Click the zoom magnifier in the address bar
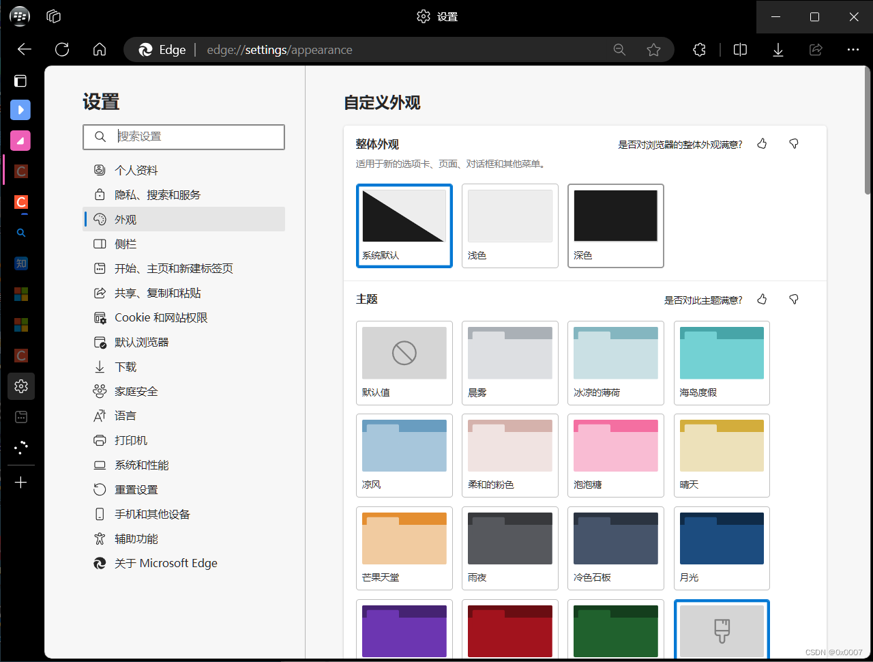The width and height of the screenshot is (873, 662). [x=619, y=49]
